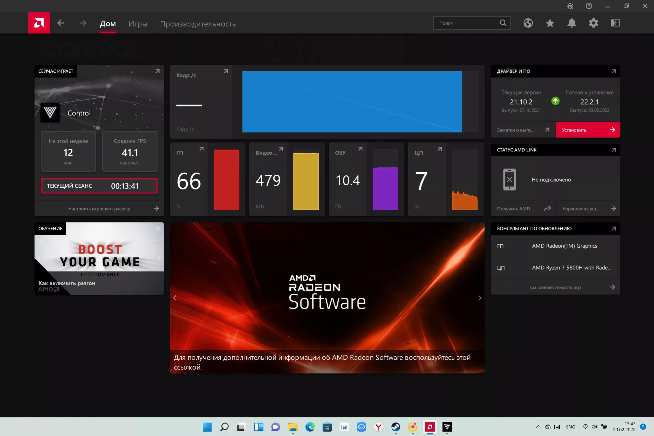Open File Explorer from taskbar
Viewport: 654px width, 436px height.
coord(293,427)
